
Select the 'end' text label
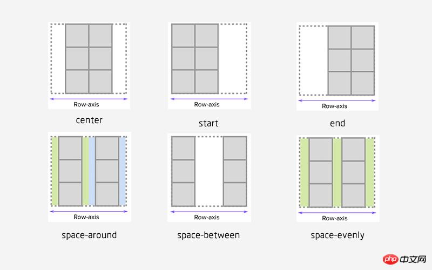337,123
